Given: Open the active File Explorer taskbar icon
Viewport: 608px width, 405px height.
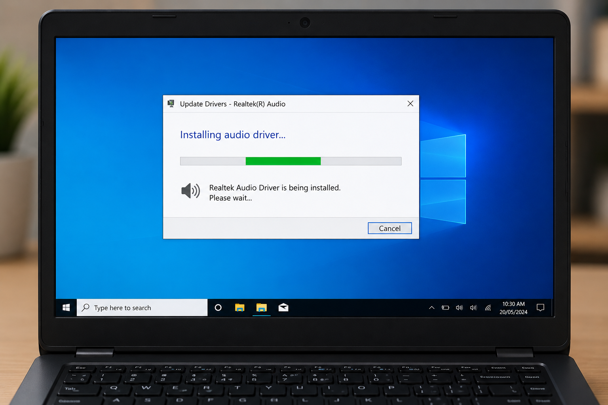Looking at the screenshot, I should pyautogui.click(x=262, y=308).
